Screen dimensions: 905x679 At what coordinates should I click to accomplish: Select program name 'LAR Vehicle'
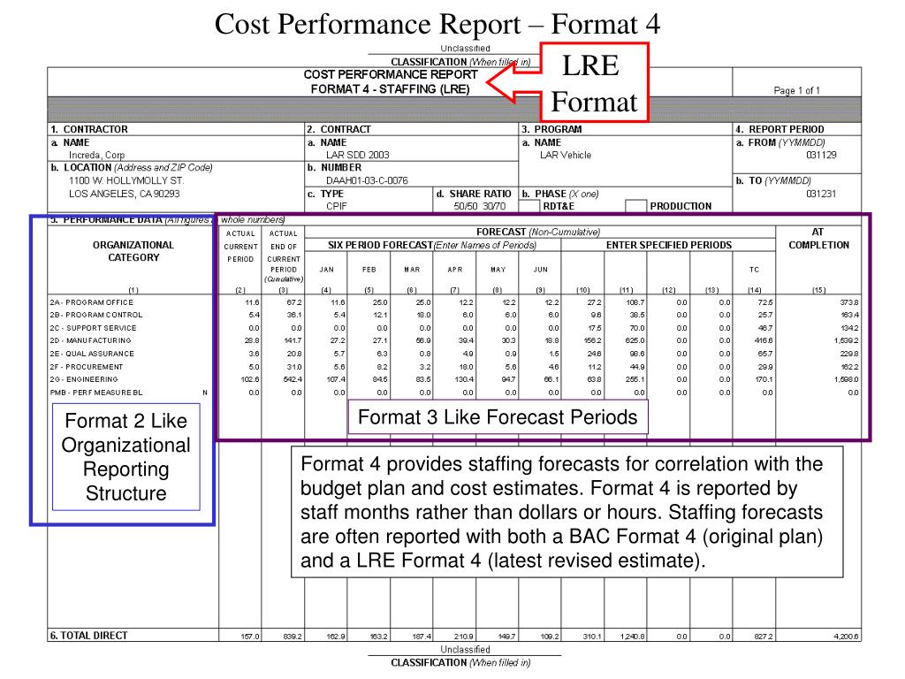[x=565, y=155]
